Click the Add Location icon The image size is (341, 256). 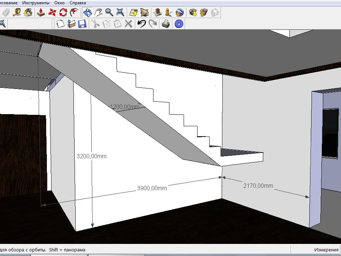(133, 13)
